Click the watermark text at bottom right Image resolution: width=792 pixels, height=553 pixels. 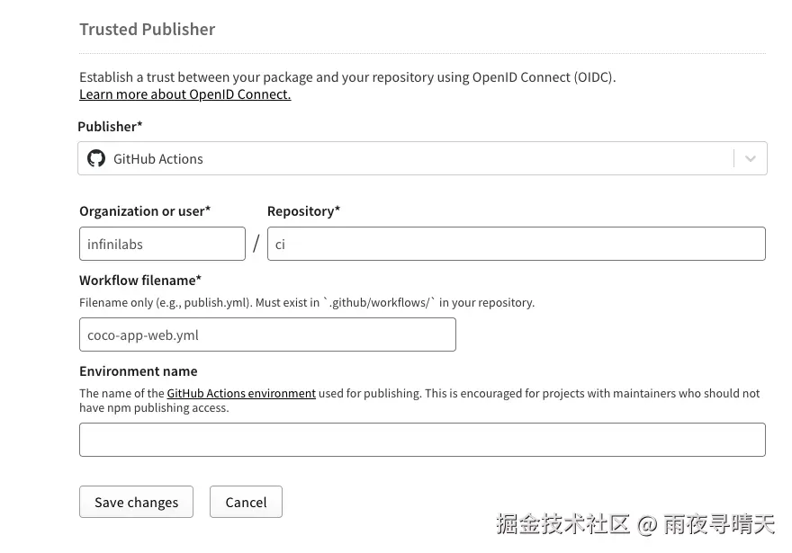point(634,524)
